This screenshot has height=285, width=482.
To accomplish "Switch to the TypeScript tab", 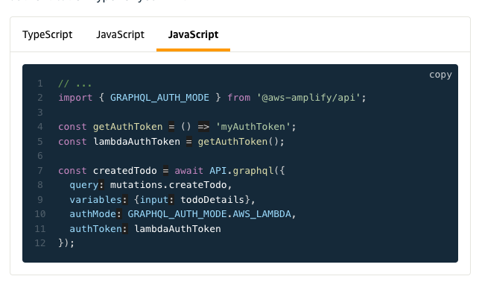I will click(48, 34).
